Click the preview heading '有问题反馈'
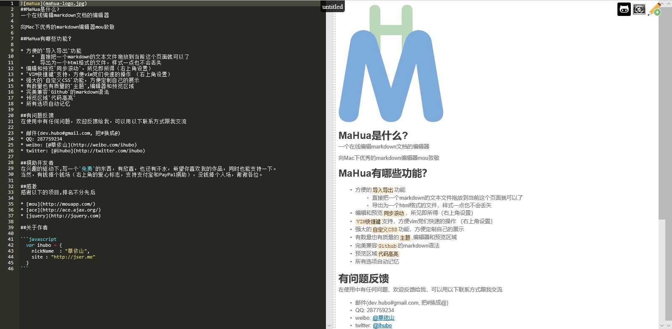 pyautogui.click(x=364, y=279)
